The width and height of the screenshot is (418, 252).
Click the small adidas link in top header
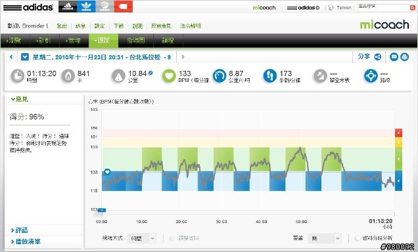303,8
